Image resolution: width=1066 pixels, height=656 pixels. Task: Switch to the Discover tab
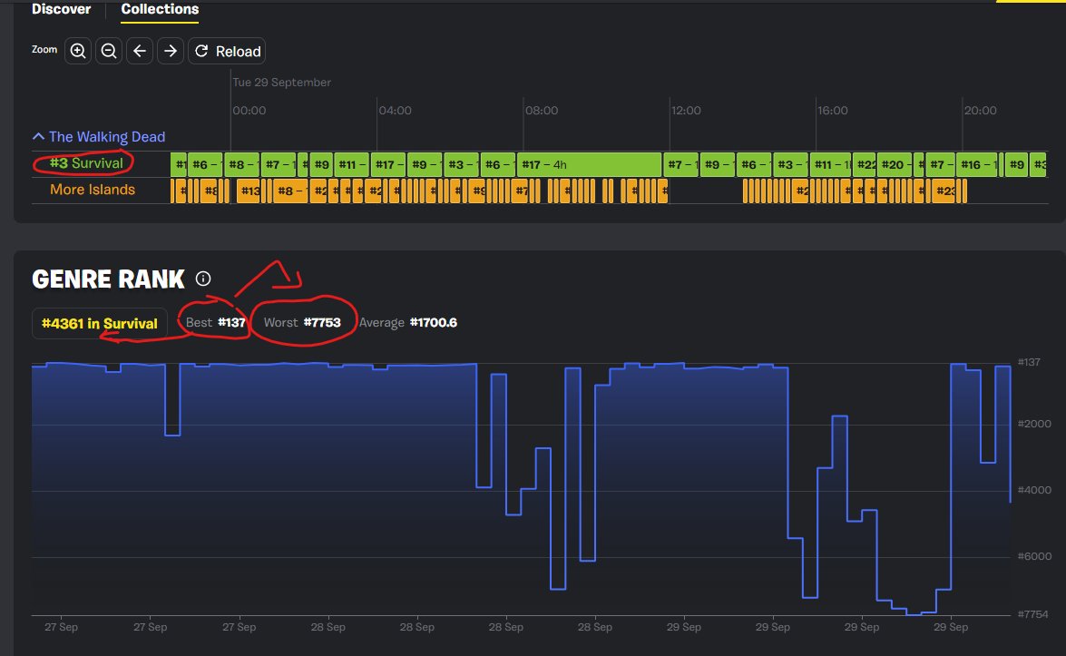pos(61,9)
